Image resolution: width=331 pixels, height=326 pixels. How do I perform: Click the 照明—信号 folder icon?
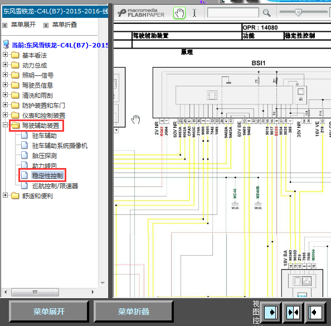(15, 75)
